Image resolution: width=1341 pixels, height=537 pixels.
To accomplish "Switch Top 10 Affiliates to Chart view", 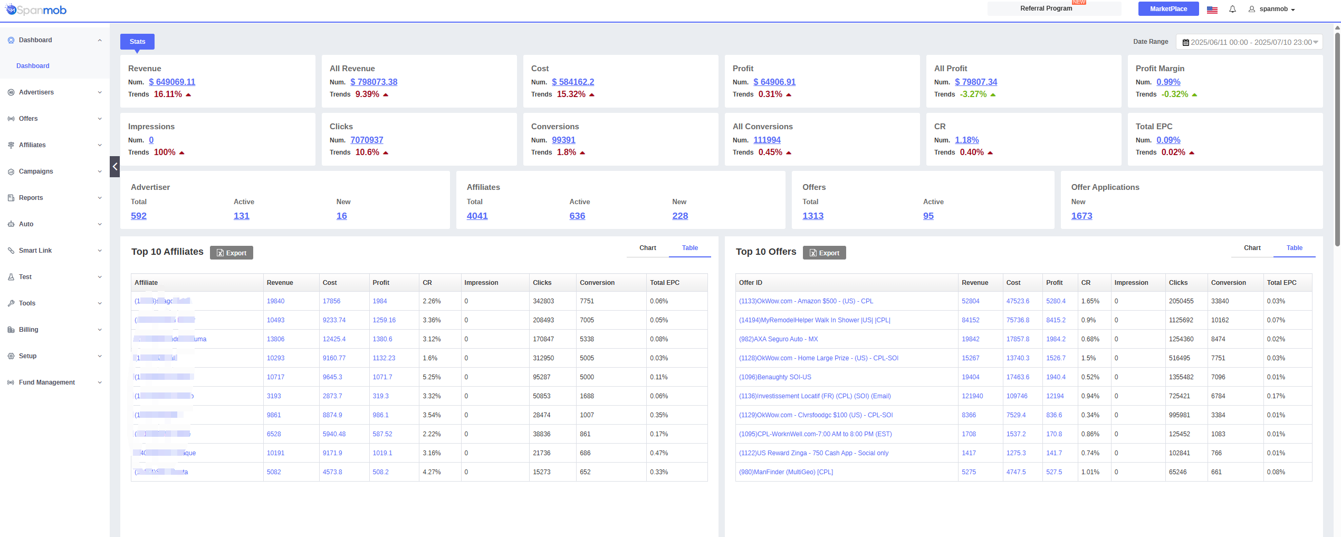I will 647,248.
